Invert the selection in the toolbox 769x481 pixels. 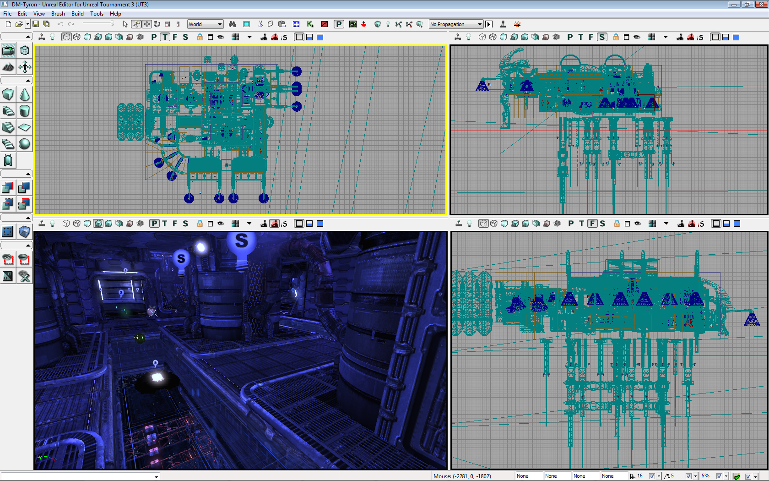point(8,276)
